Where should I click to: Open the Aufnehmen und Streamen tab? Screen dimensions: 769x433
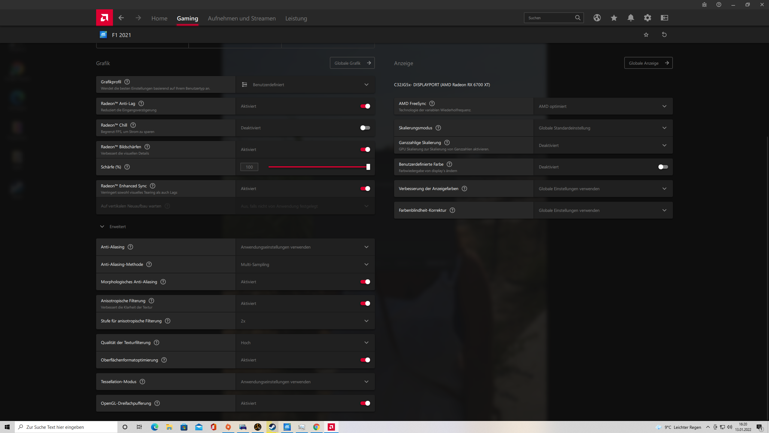(242, 18)
